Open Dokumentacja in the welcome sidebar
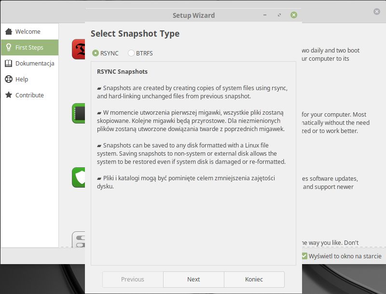Image resolution: width=386 pixels, height=294 pixels. click(x=29, y=64)
